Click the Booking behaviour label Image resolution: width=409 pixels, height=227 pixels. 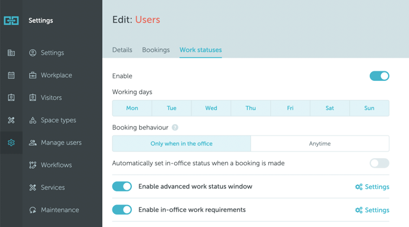pyautogui.click(x=140, y=127)
